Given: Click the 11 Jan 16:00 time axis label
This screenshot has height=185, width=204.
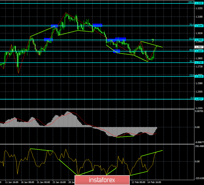Looking at the screenshot, I should 12,182.
